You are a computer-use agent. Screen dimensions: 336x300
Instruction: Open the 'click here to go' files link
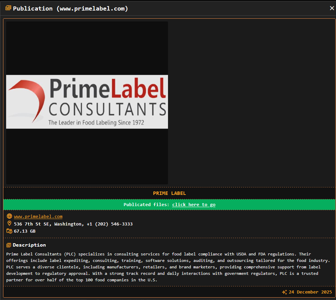pos(194,205)
